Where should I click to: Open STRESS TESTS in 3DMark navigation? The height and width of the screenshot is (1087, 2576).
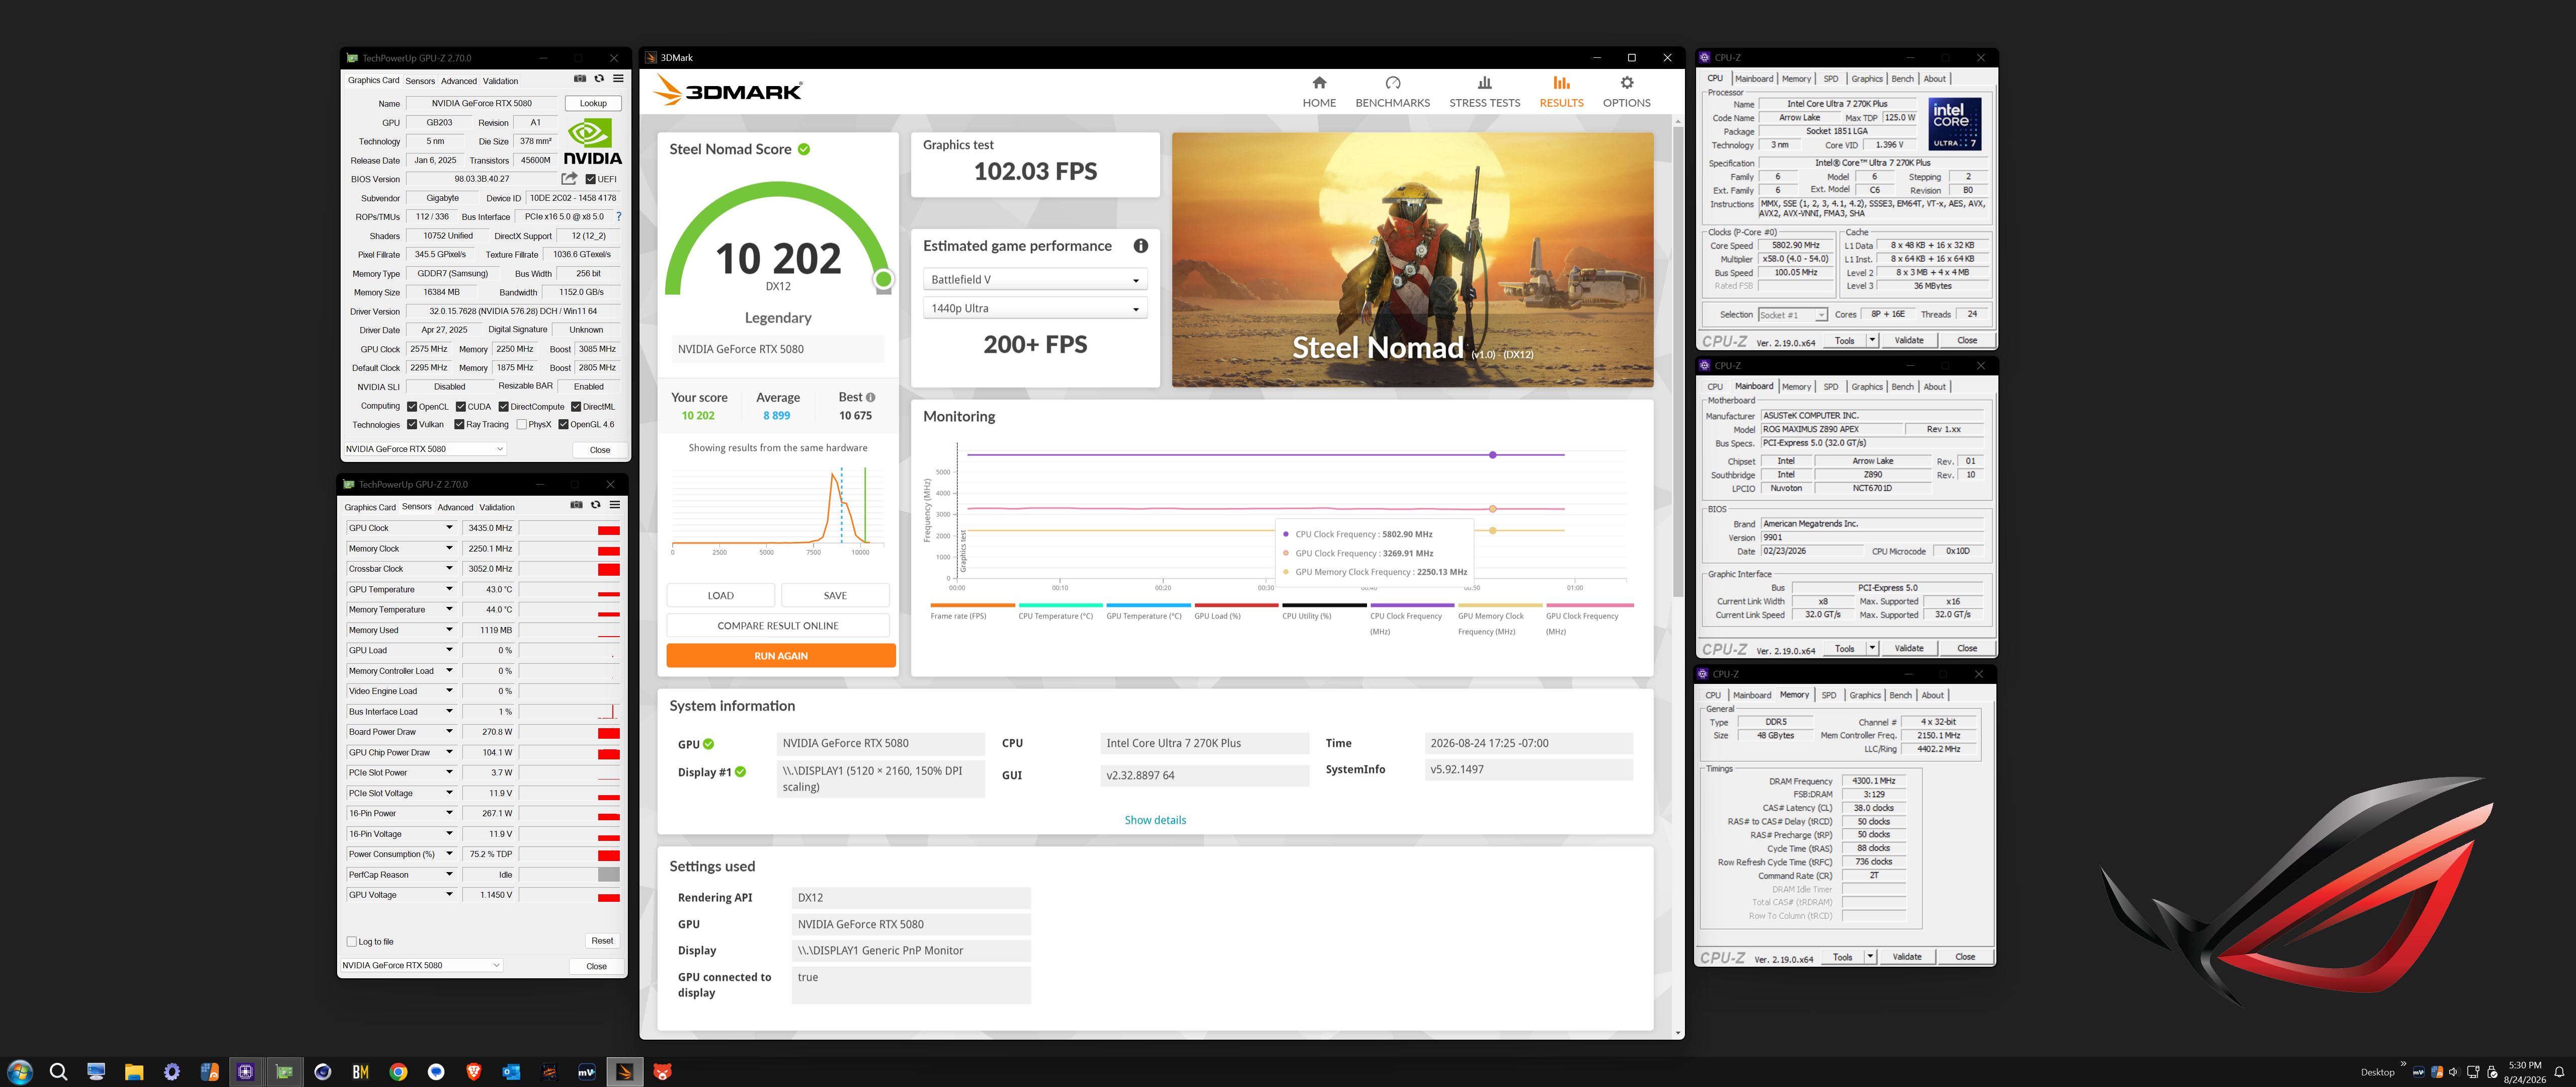click(x=1484, y=92)
